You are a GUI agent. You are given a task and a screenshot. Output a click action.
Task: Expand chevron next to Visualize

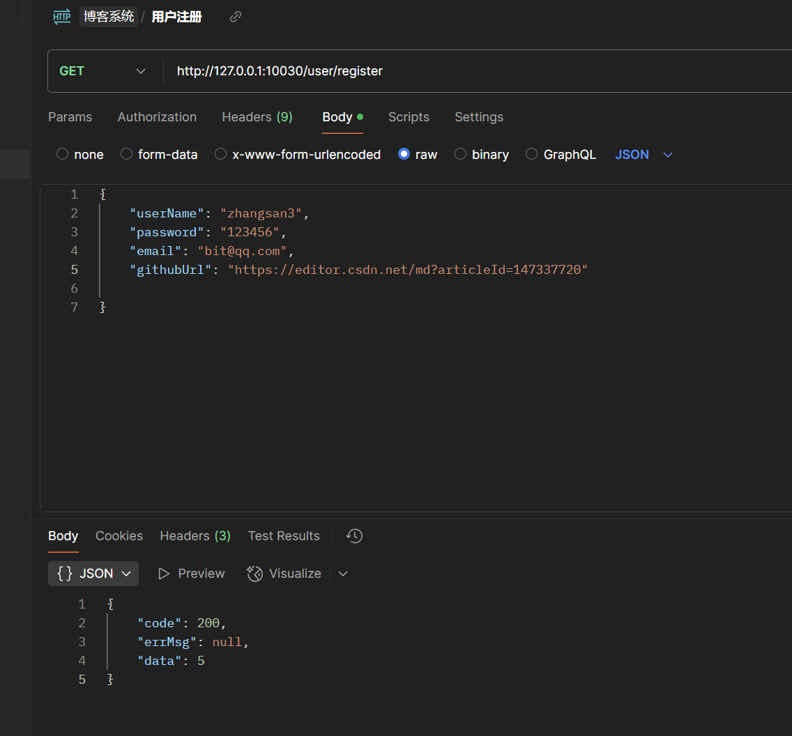click(343, 574)
